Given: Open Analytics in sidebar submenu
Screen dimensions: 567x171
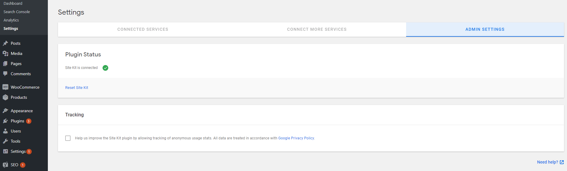Looking at the screenshot, I should coord(11,20).
